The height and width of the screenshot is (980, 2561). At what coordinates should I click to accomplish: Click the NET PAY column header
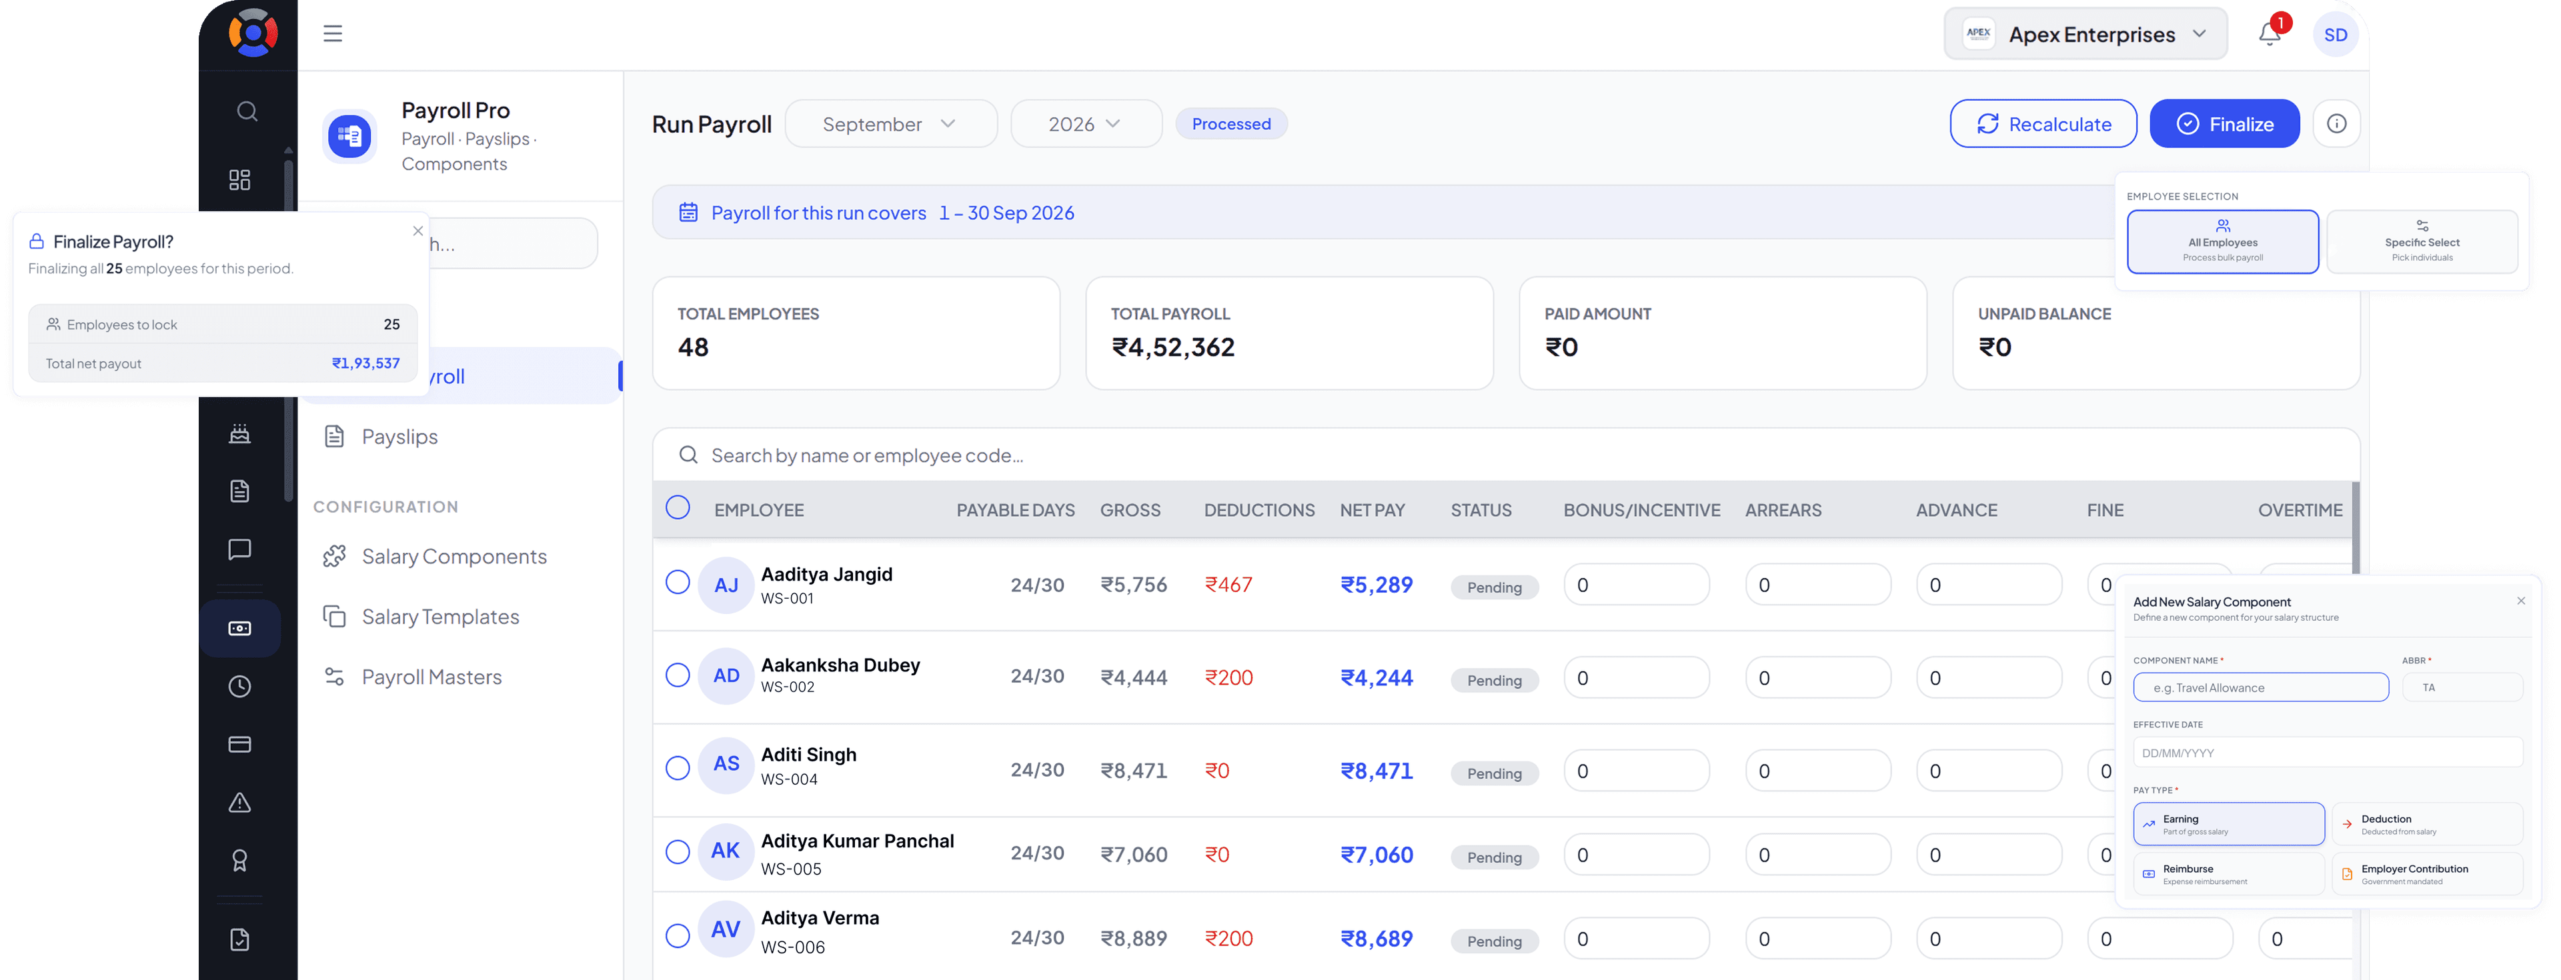[x=1372, y=510]
